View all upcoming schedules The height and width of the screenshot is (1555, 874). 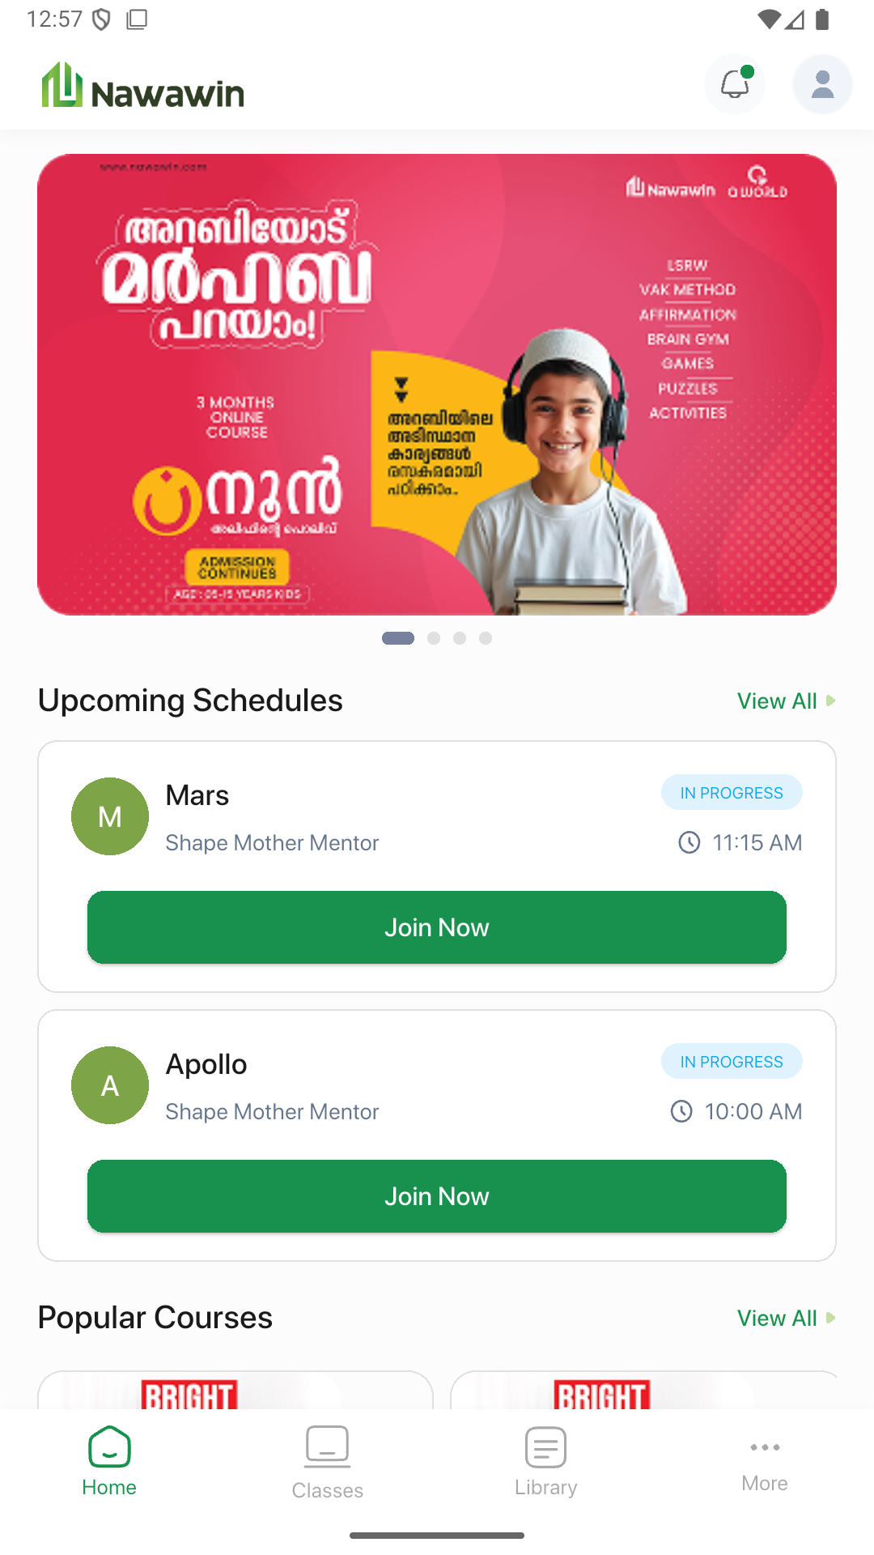pyautogui.click(x=786, y=701)
